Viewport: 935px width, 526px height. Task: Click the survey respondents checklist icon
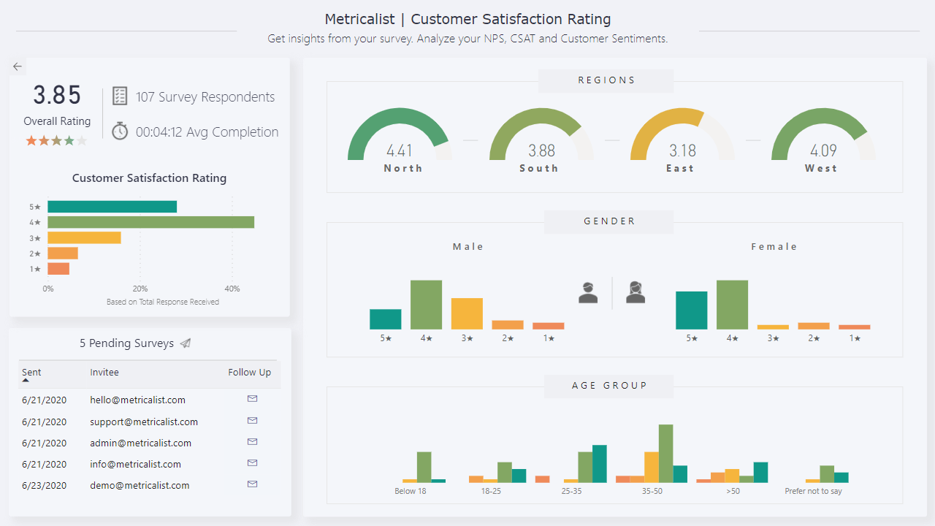coord(120,97)
